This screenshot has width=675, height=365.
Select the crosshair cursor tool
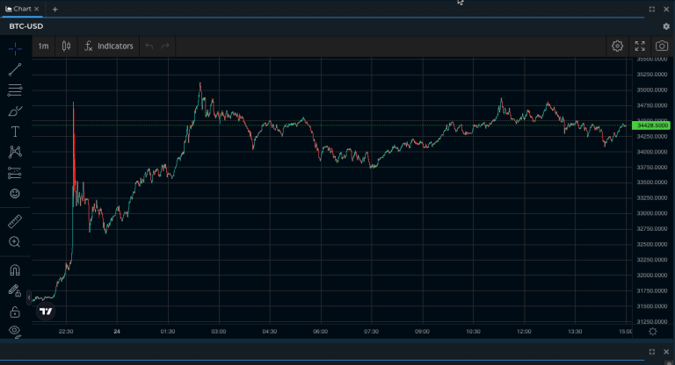pos(15,47)
